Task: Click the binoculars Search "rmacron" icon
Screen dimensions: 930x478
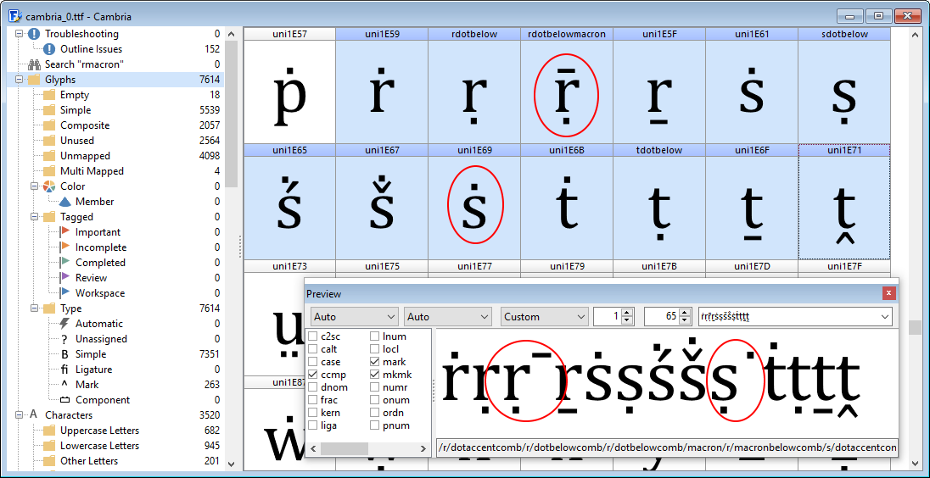Action: [x=34, y=64]
